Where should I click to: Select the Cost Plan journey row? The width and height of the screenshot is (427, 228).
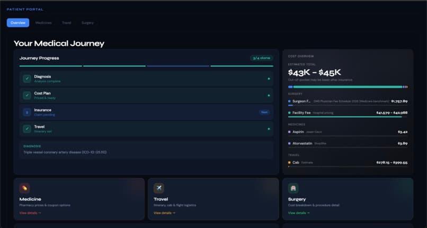(147, 96)
